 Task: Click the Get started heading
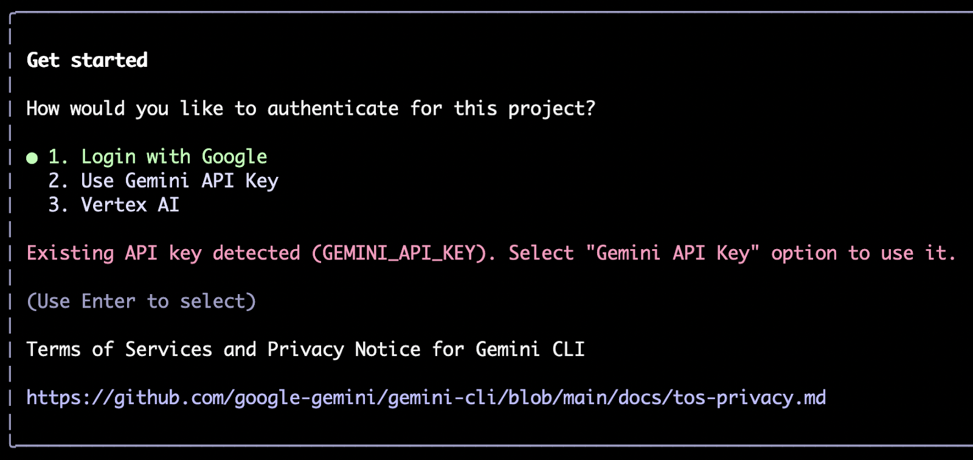pos(86,60)
